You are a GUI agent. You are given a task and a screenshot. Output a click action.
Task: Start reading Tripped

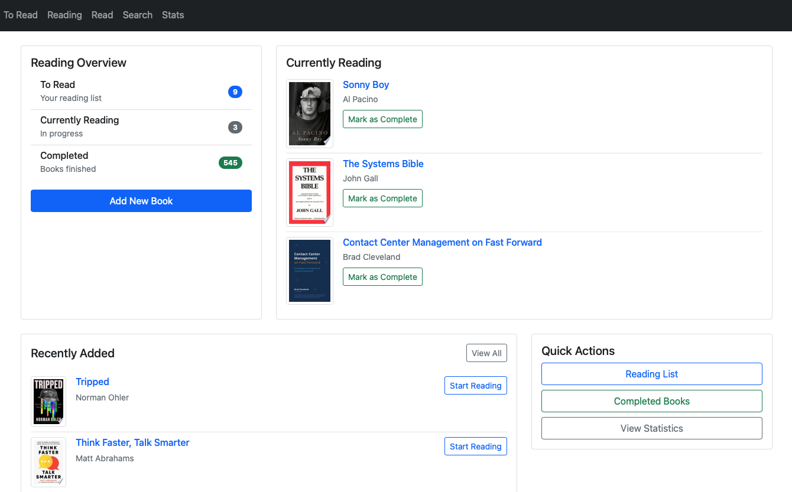click(475, 386)
